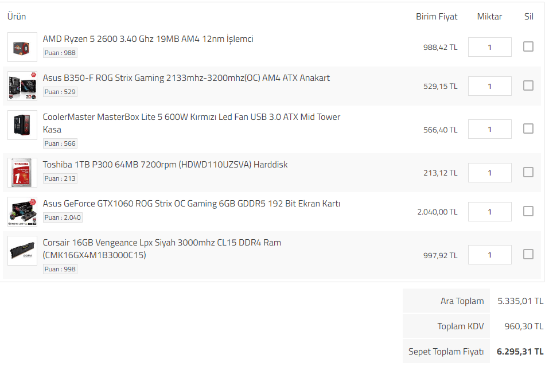
Task: Click the CoolerMaster MasterBox case thumbnail
Action: [22, 125]
